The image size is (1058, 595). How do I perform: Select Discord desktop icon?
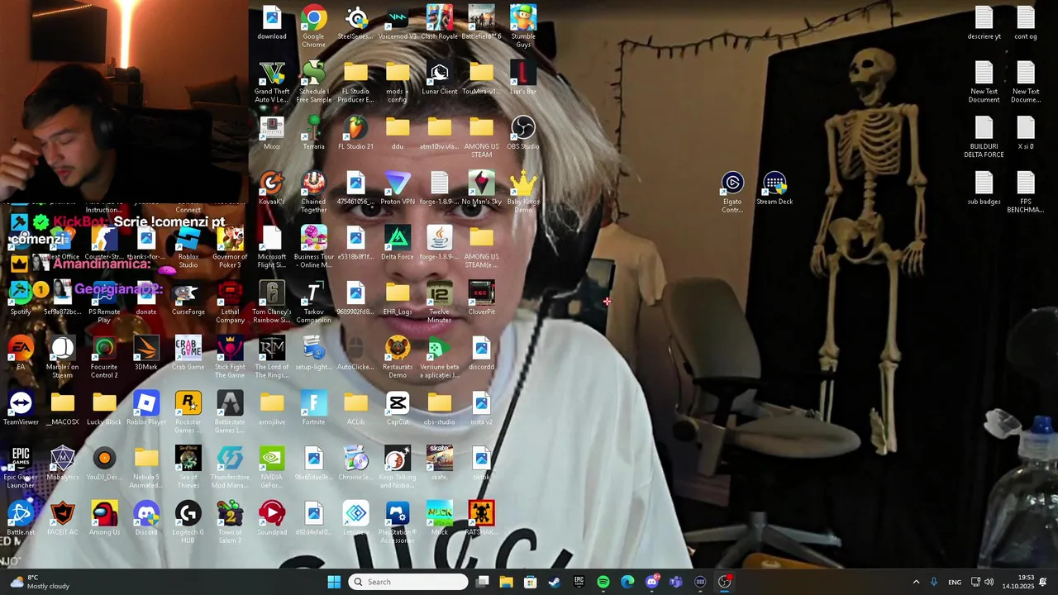coord(146,518)
